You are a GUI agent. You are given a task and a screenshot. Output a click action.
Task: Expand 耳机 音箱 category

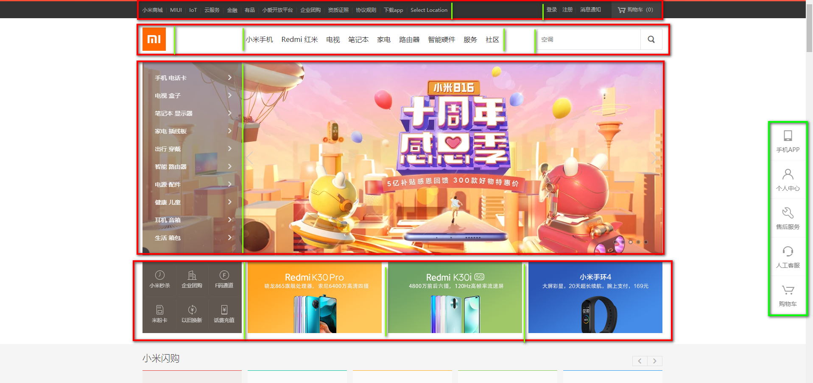pyautogui.click(x=192, y=220)
